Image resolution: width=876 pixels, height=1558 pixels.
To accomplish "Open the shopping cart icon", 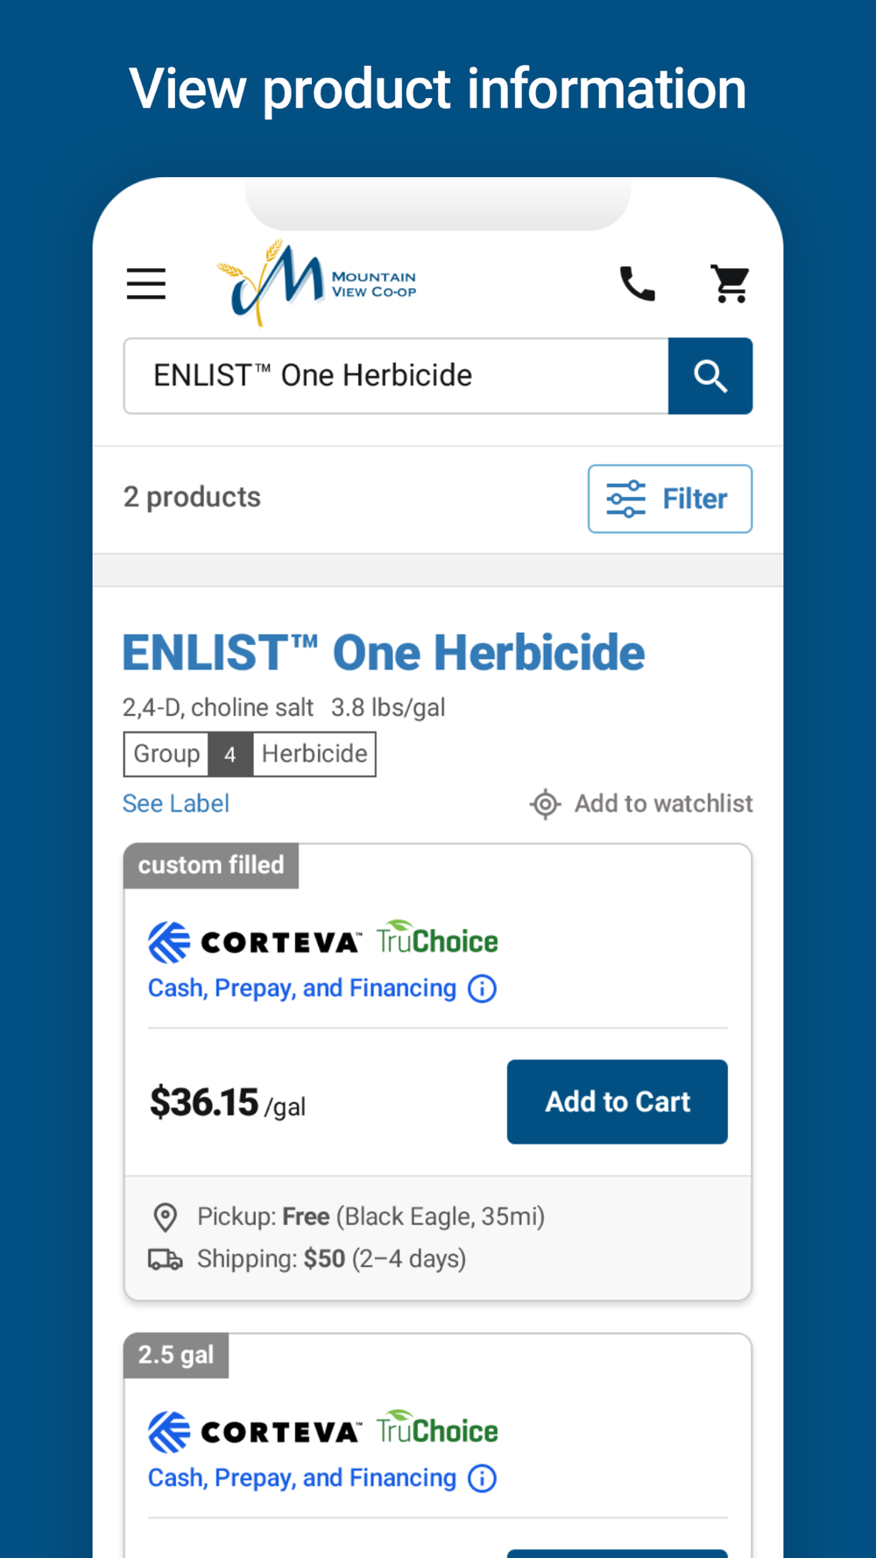I will (x=731, y=284).
